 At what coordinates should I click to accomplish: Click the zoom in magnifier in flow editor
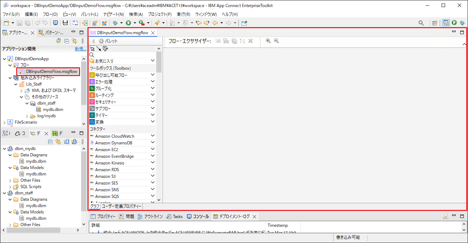(x=268, y=41)
